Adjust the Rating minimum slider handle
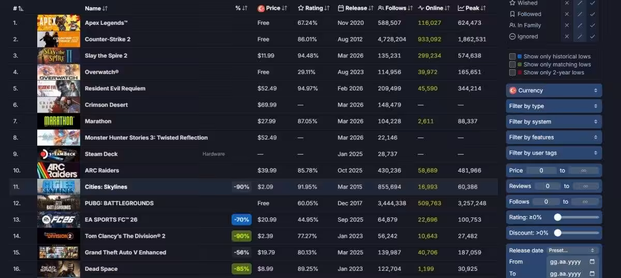The height and width of the screenshot is (278, 621). (558, 218)
